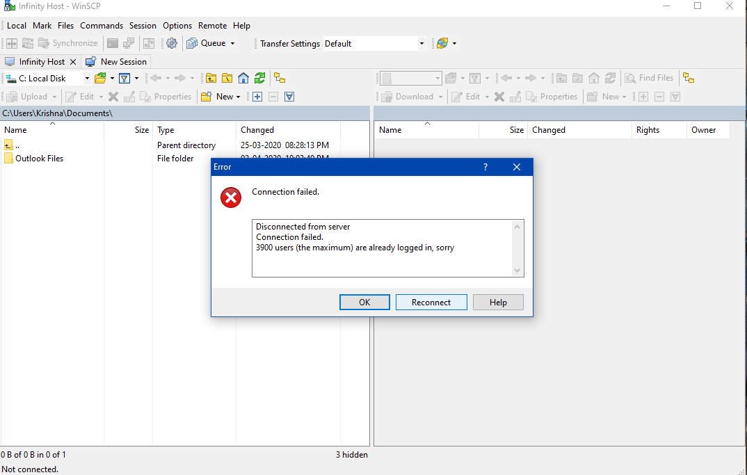Go to local home directory icon
Viewport: 747px width, 475px height.
tap(243, 78)
